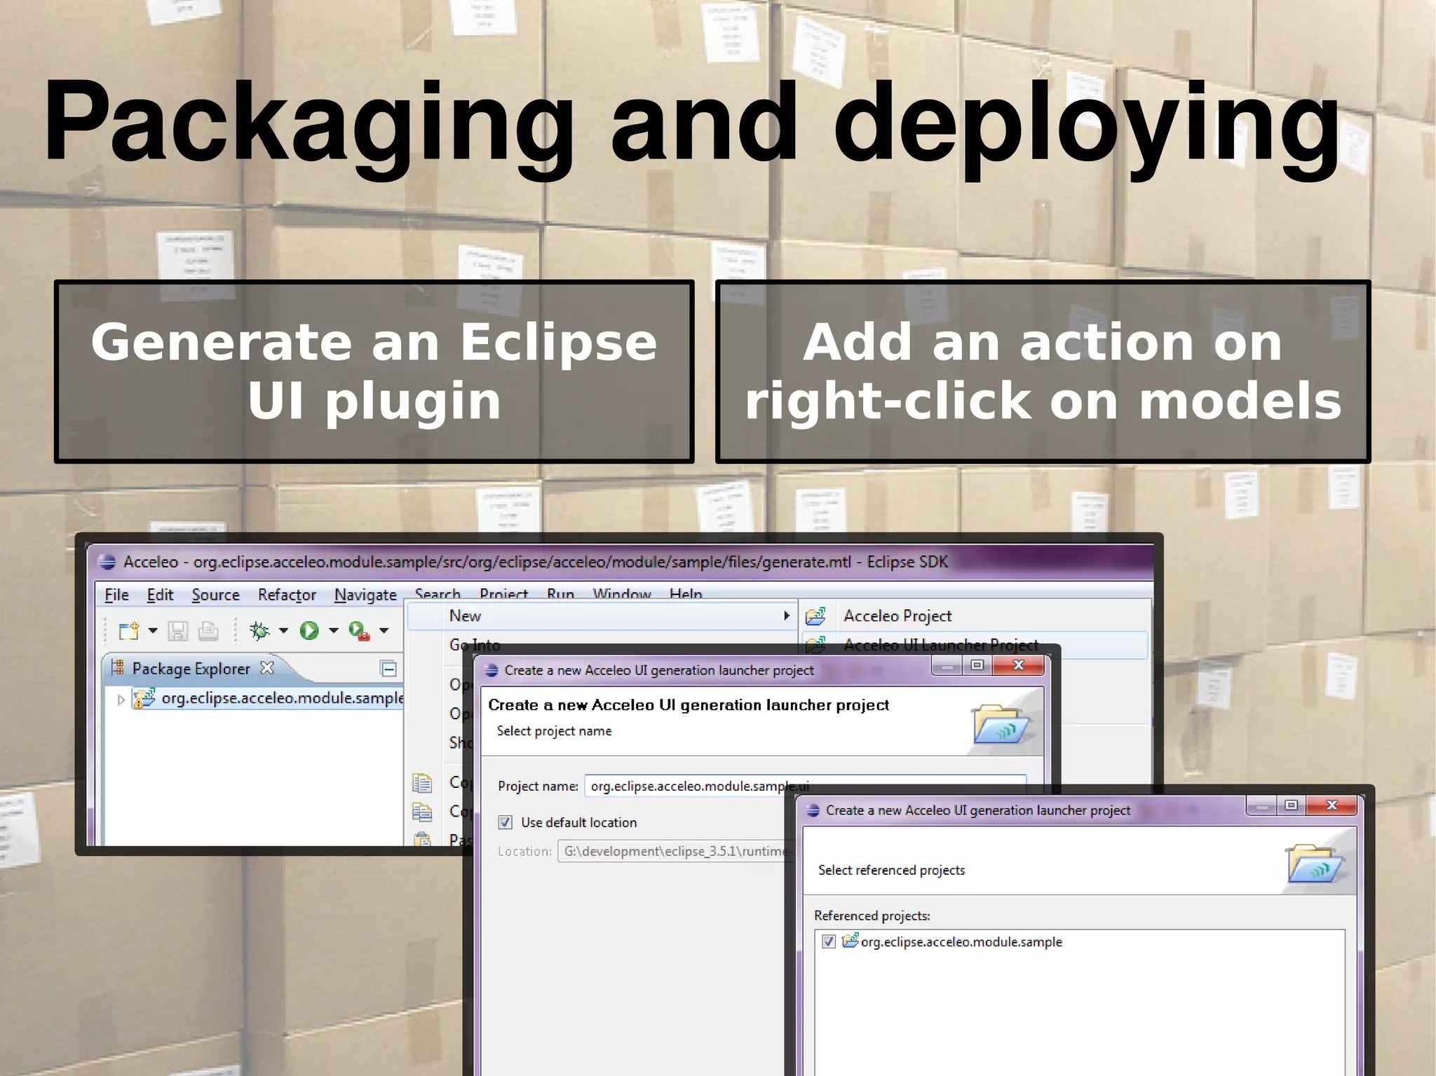Expand org.eclipse.acceleo.module.sample tree node
The image size is (1436, 1076).
(121, 699)
